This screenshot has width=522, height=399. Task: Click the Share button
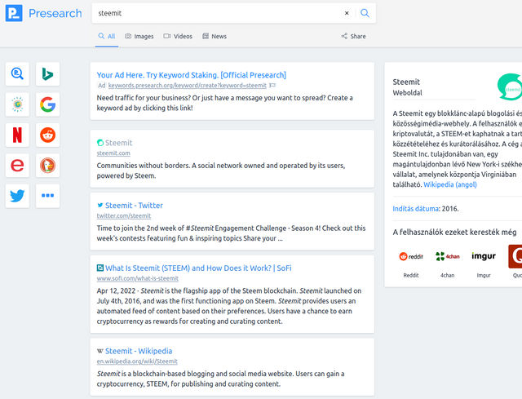[x=353, y=36]
